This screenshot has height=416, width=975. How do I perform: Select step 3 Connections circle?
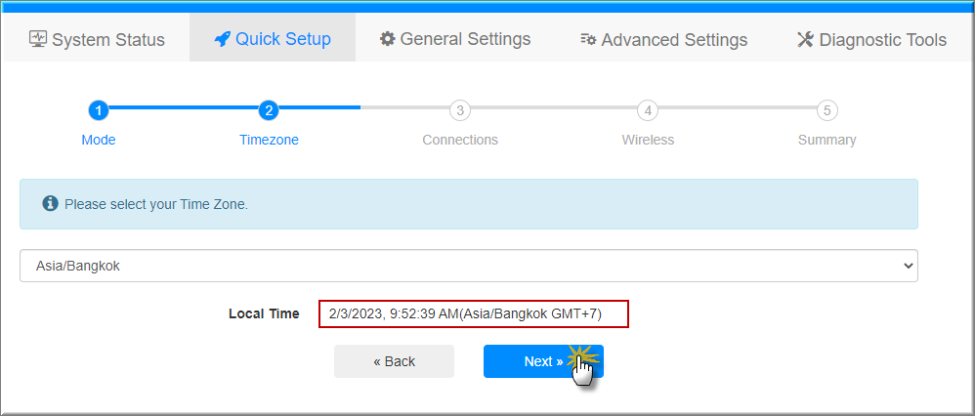click(x=460, y=110)
